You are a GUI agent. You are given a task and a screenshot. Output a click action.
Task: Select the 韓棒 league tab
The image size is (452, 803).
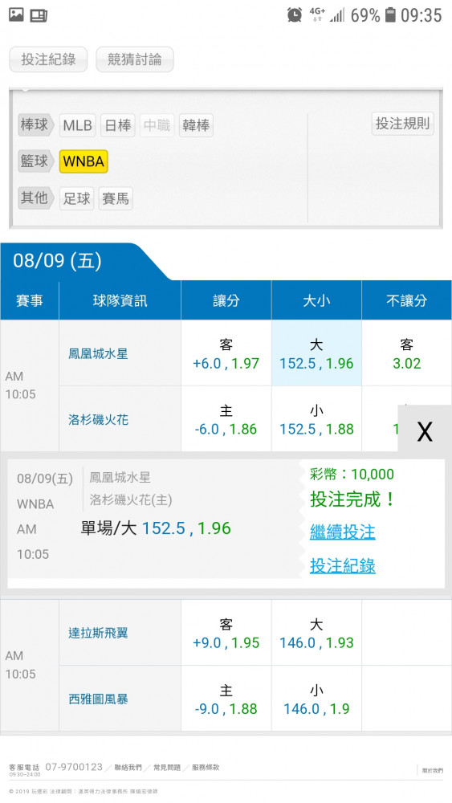tap(196, 125)
